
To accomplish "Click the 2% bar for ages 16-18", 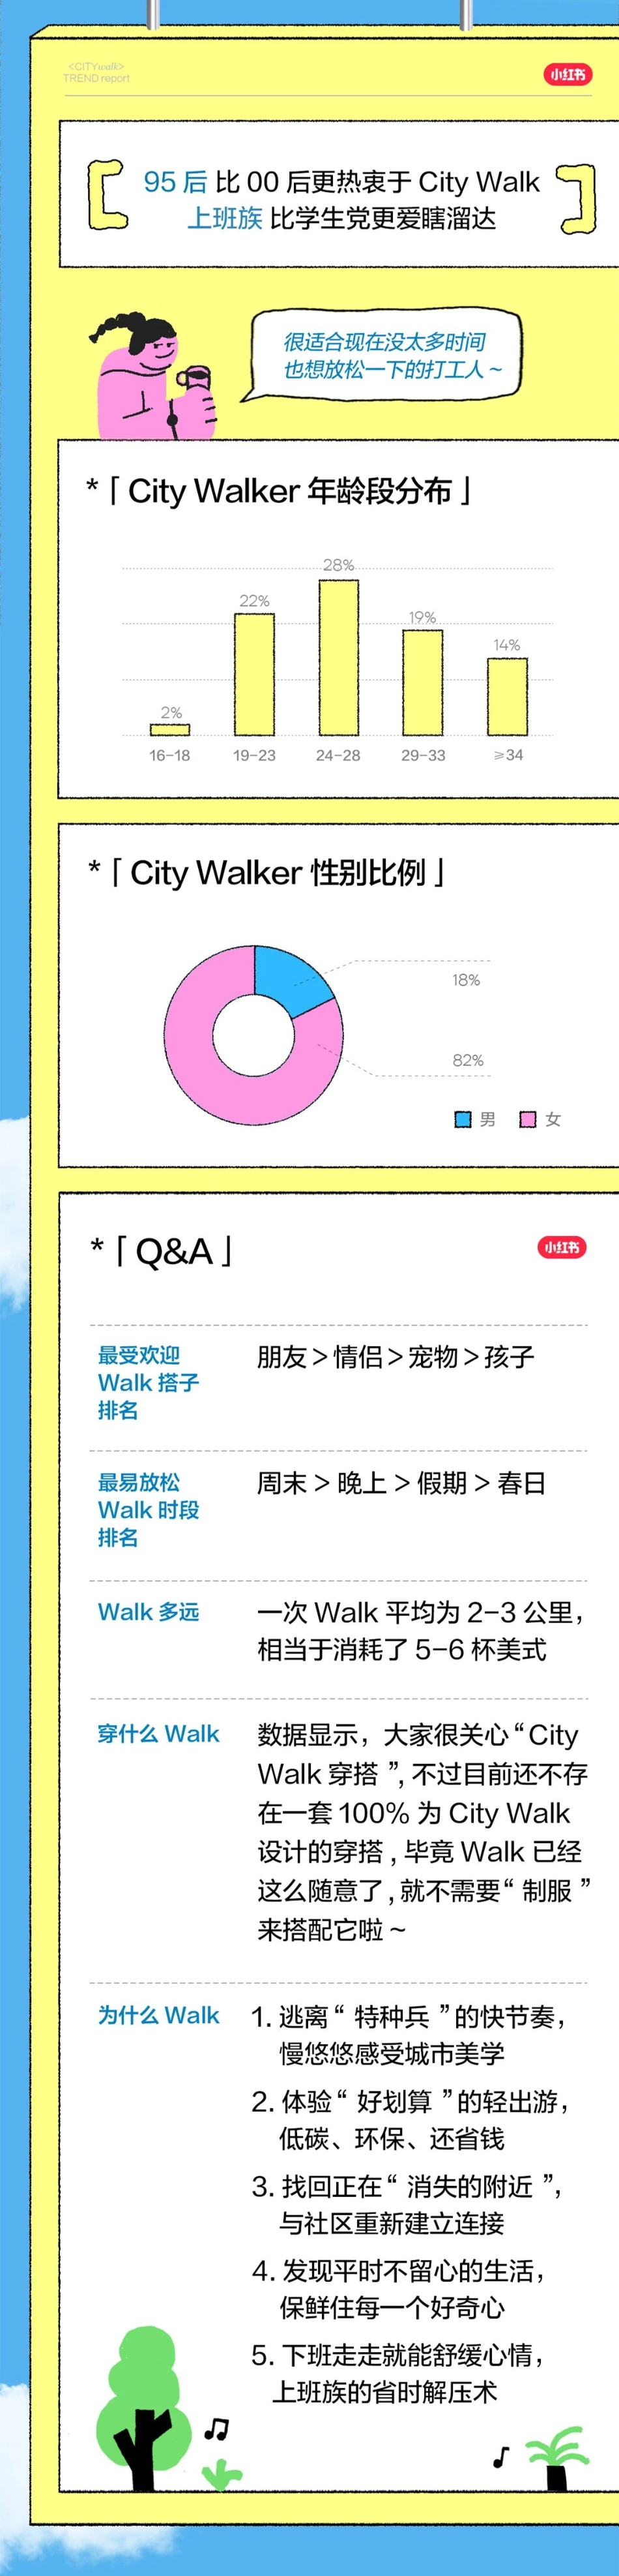I will (x=169, y=729).
